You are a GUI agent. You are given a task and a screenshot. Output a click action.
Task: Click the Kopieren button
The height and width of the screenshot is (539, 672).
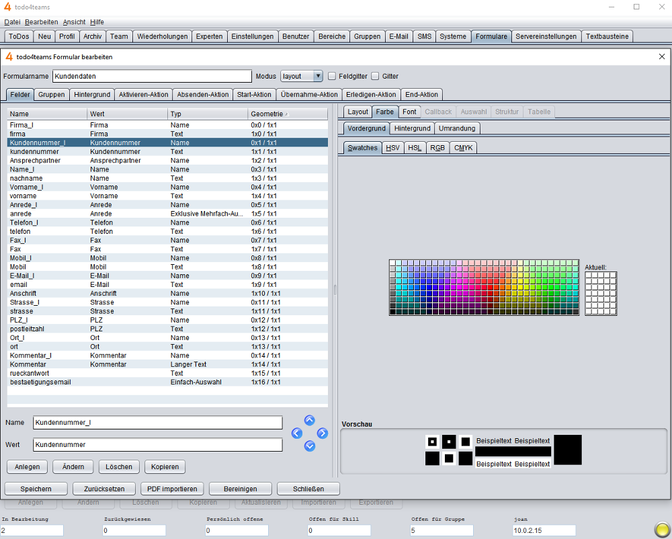pyautogui.click(x=165, y=467)
